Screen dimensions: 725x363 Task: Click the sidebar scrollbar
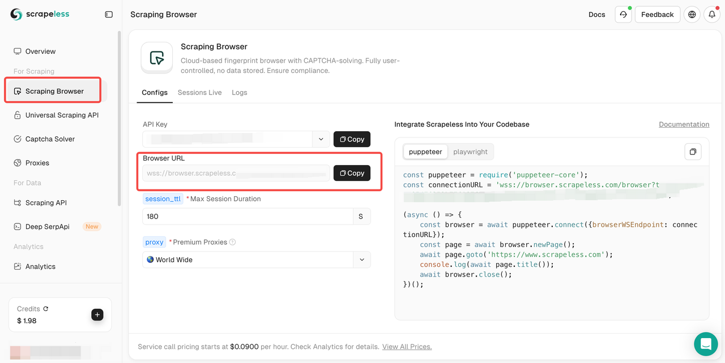119,119
